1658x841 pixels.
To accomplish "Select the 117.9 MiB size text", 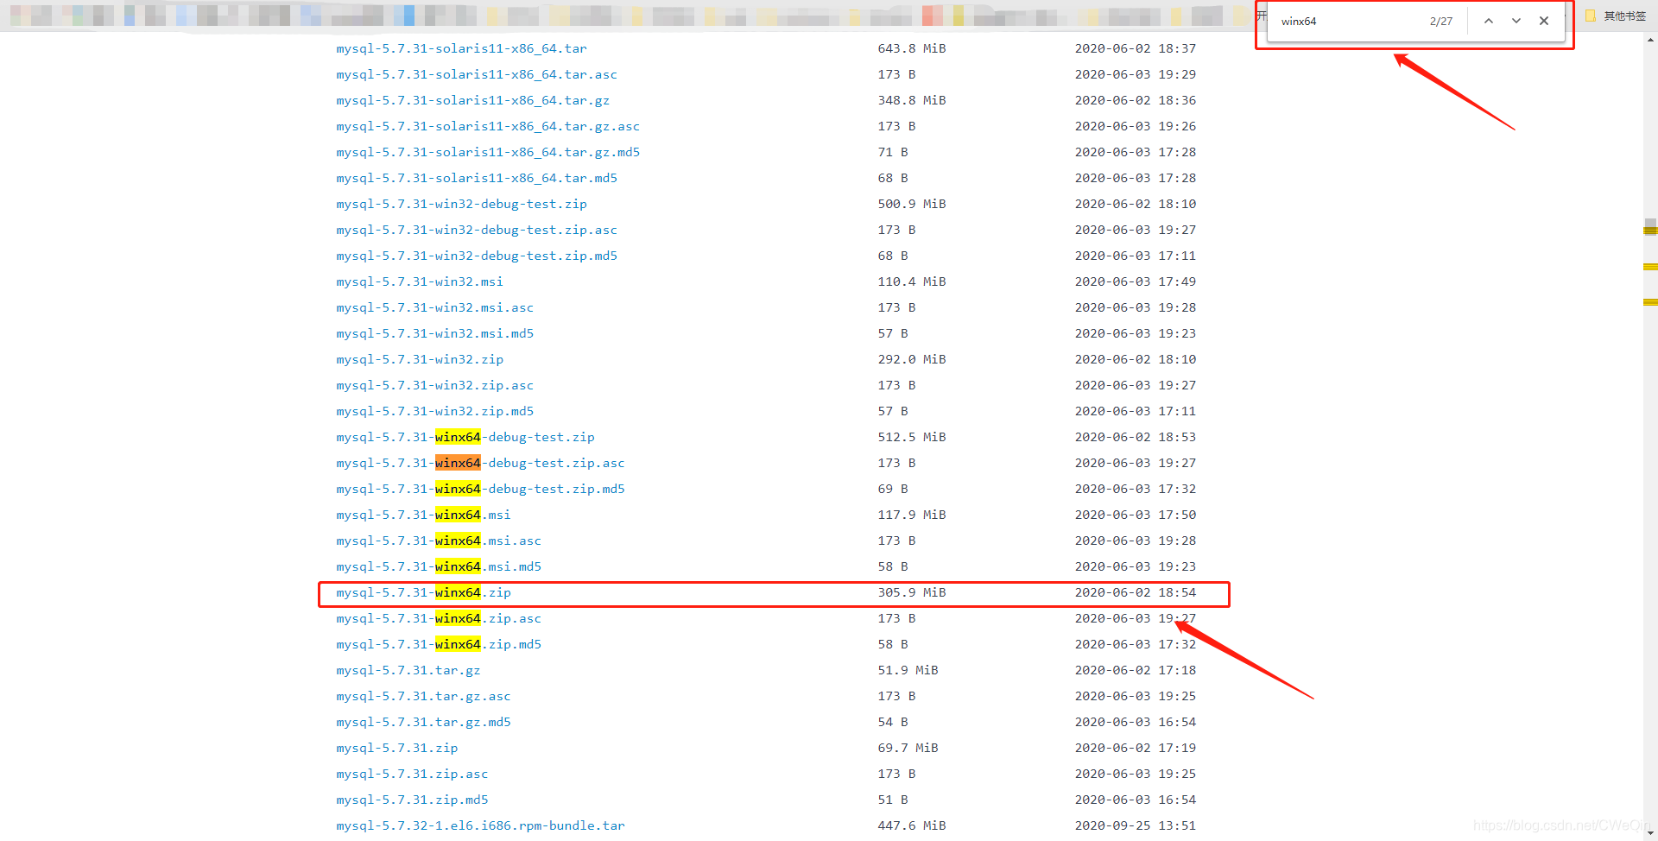I will click(x=912, y=515).
